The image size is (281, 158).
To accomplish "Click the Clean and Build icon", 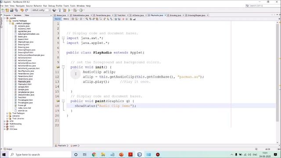I will 65,10.
